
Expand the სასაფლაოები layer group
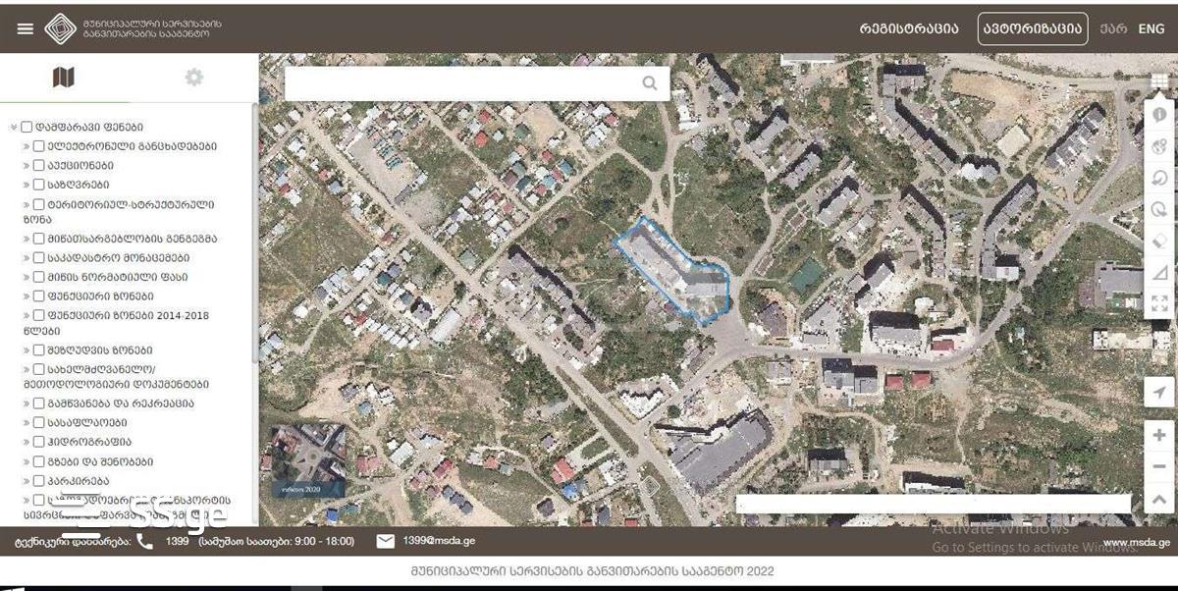click(27, 422)
